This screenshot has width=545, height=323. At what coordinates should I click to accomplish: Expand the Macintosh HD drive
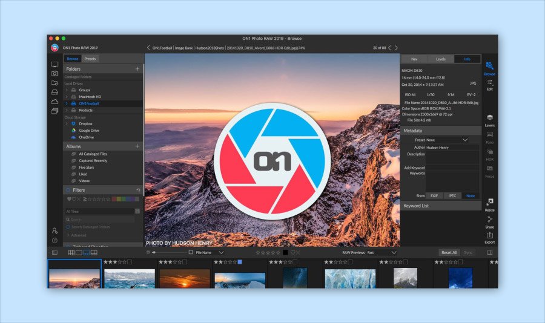tap(67, 97)
